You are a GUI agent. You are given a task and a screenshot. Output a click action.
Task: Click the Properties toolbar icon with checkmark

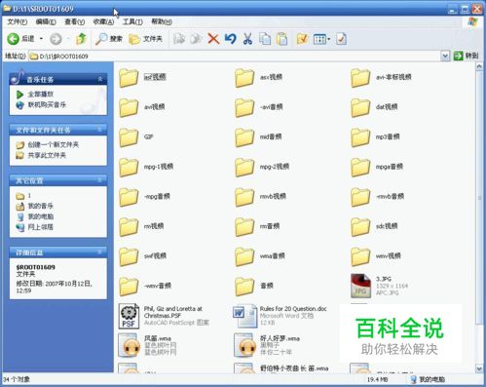(341, 39)
